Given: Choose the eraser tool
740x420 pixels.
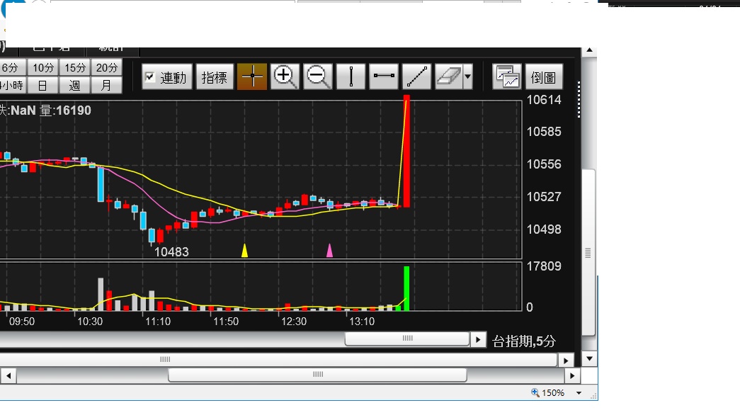Looking at the screenshot, I should tap(448, 76).
